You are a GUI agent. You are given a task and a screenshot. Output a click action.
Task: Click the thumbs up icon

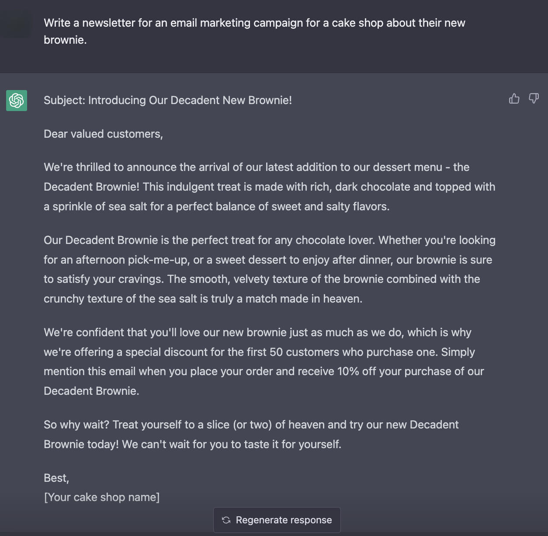(x=514, y=99)
